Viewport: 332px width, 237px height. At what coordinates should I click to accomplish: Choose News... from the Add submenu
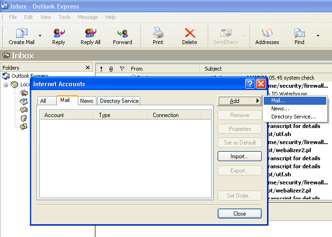pos(295,109)
